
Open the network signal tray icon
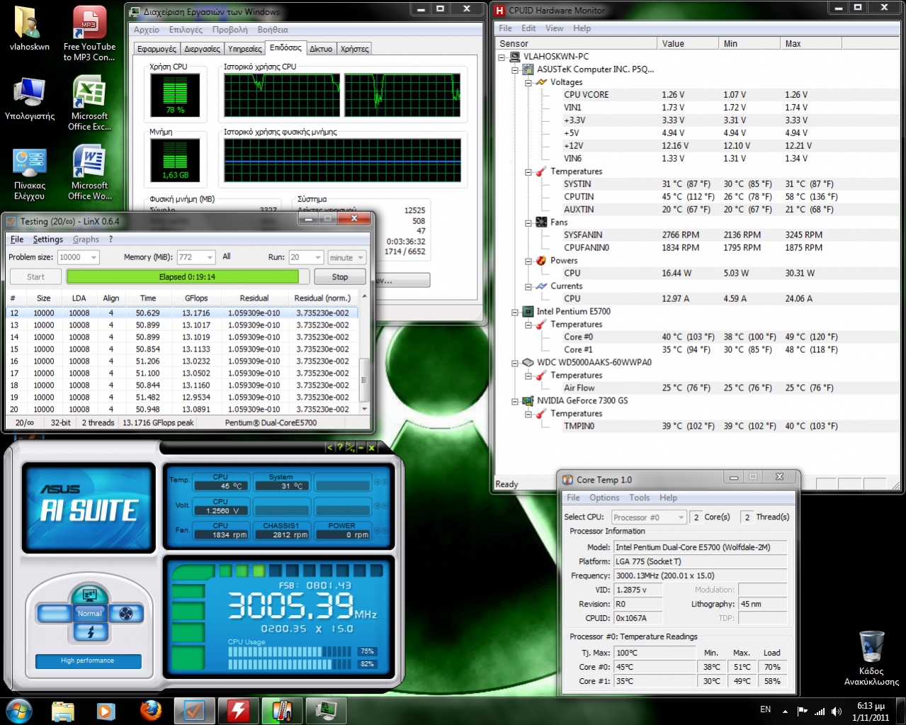820,711
